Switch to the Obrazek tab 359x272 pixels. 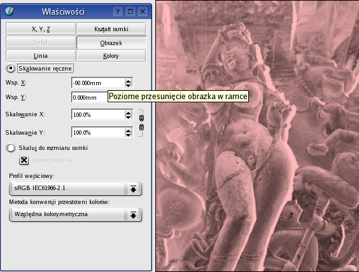tap(111, 43)
